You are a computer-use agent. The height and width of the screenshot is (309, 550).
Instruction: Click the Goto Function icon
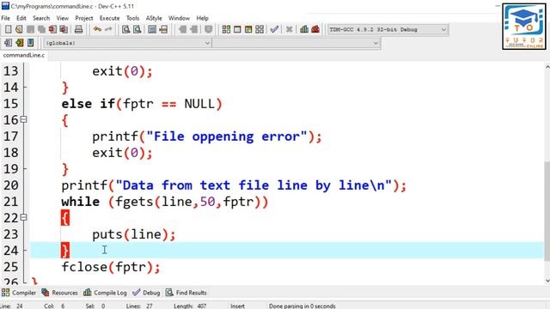click(152, 29)
